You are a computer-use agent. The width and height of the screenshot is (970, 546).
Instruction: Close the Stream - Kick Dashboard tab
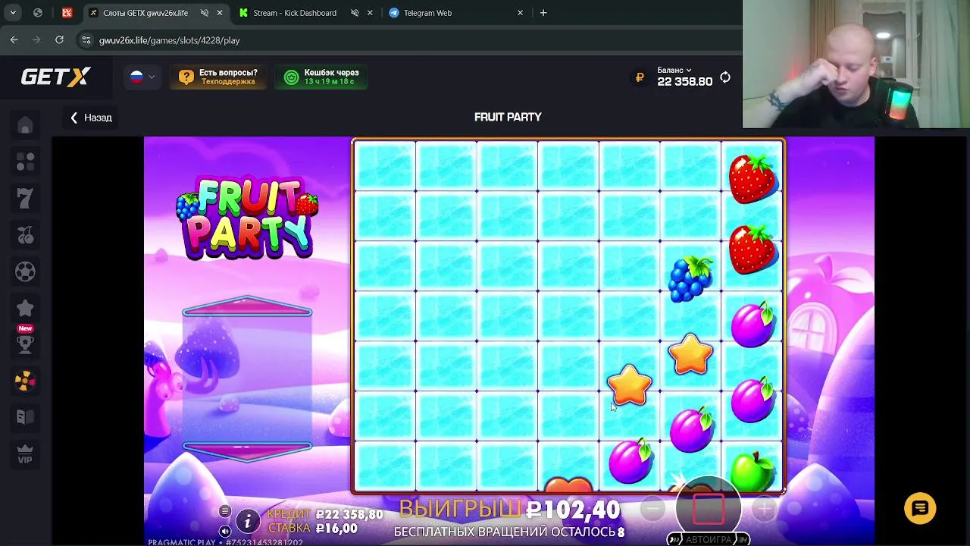click(370, 13)
